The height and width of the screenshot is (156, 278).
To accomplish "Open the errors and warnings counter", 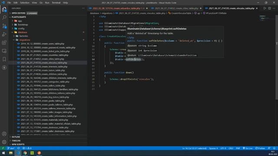I will tap(27, 148).
